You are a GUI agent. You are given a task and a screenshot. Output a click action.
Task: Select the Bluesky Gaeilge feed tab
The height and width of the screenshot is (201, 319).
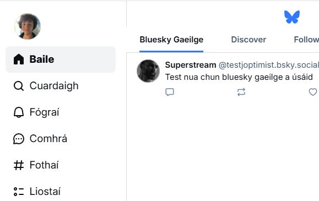click(171, 40)
